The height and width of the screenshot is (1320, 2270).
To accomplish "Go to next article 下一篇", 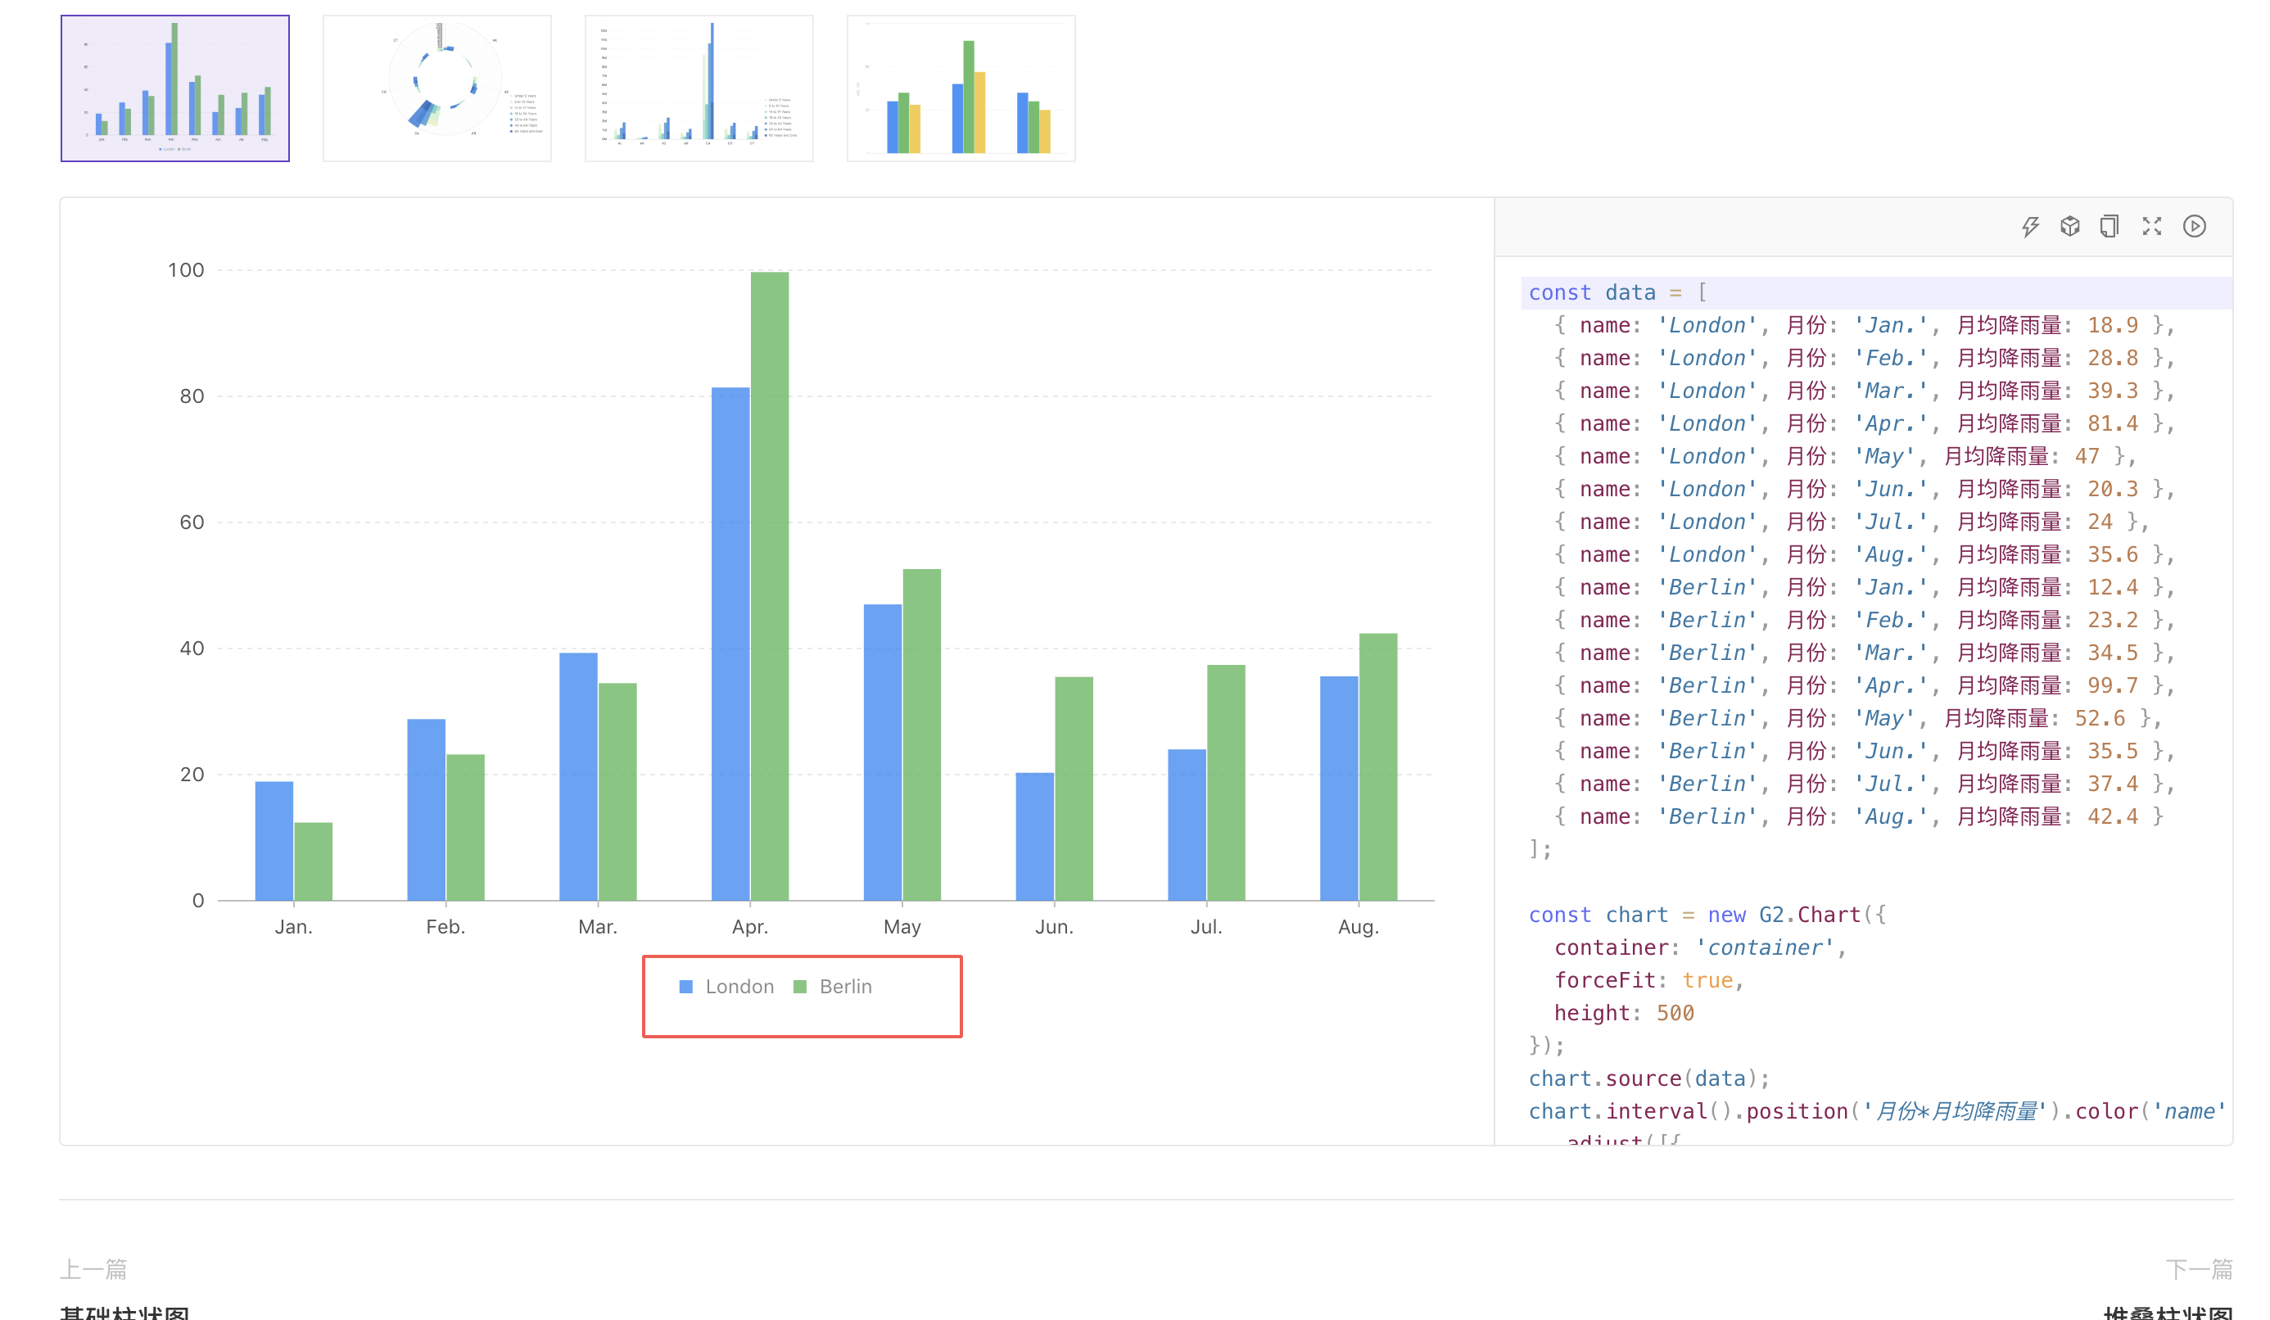I will 2198,1268.
